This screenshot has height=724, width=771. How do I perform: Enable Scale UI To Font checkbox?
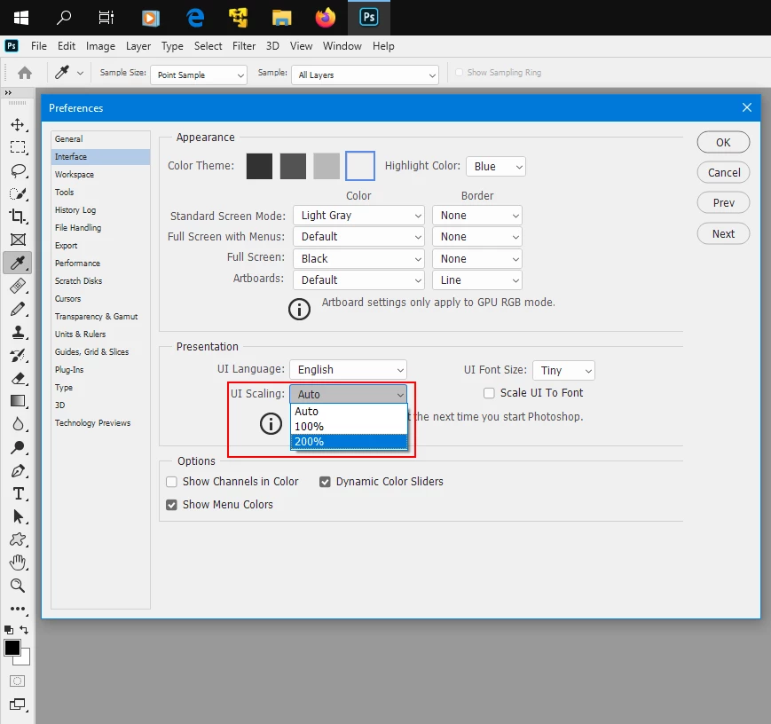(489, 393)
